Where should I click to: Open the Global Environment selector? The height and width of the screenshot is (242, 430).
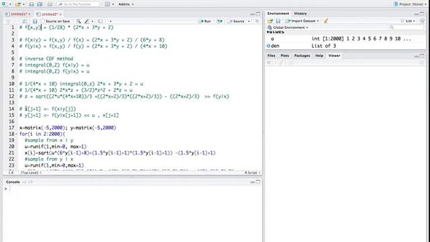point(288,28)
